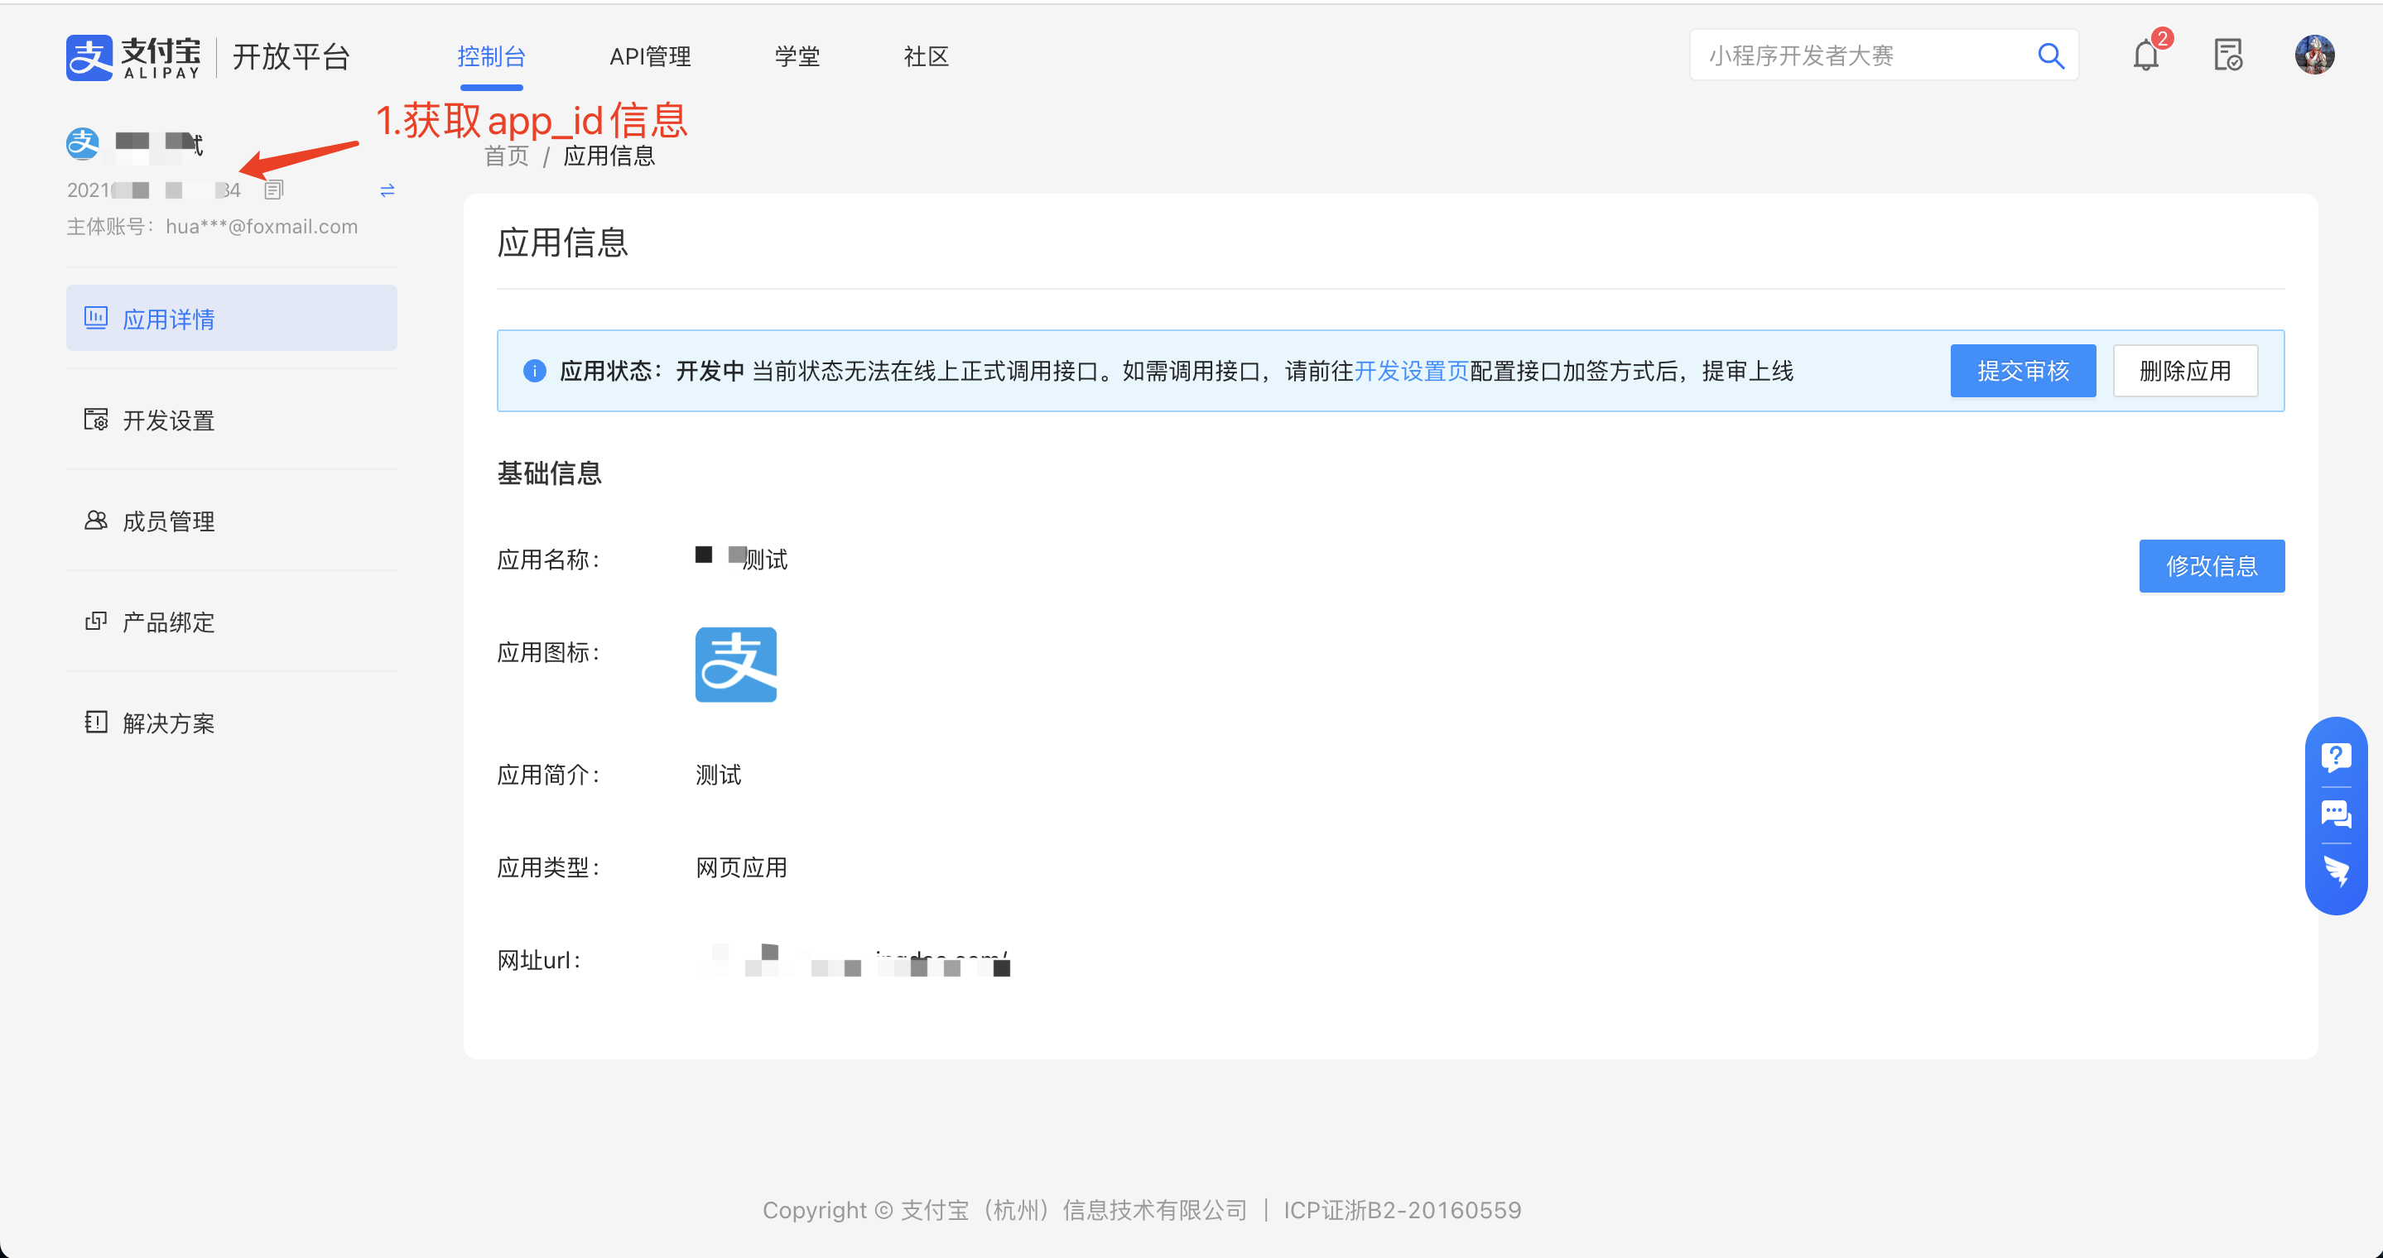Click the notification bell icon
This screenshot has width=2383, height=1258.
tap(2145, 56)
